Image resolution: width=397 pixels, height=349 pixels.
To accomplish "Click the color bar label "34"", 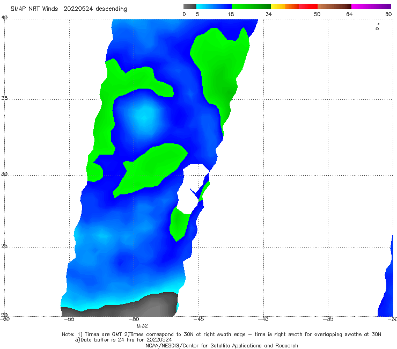I will point(269,14).
